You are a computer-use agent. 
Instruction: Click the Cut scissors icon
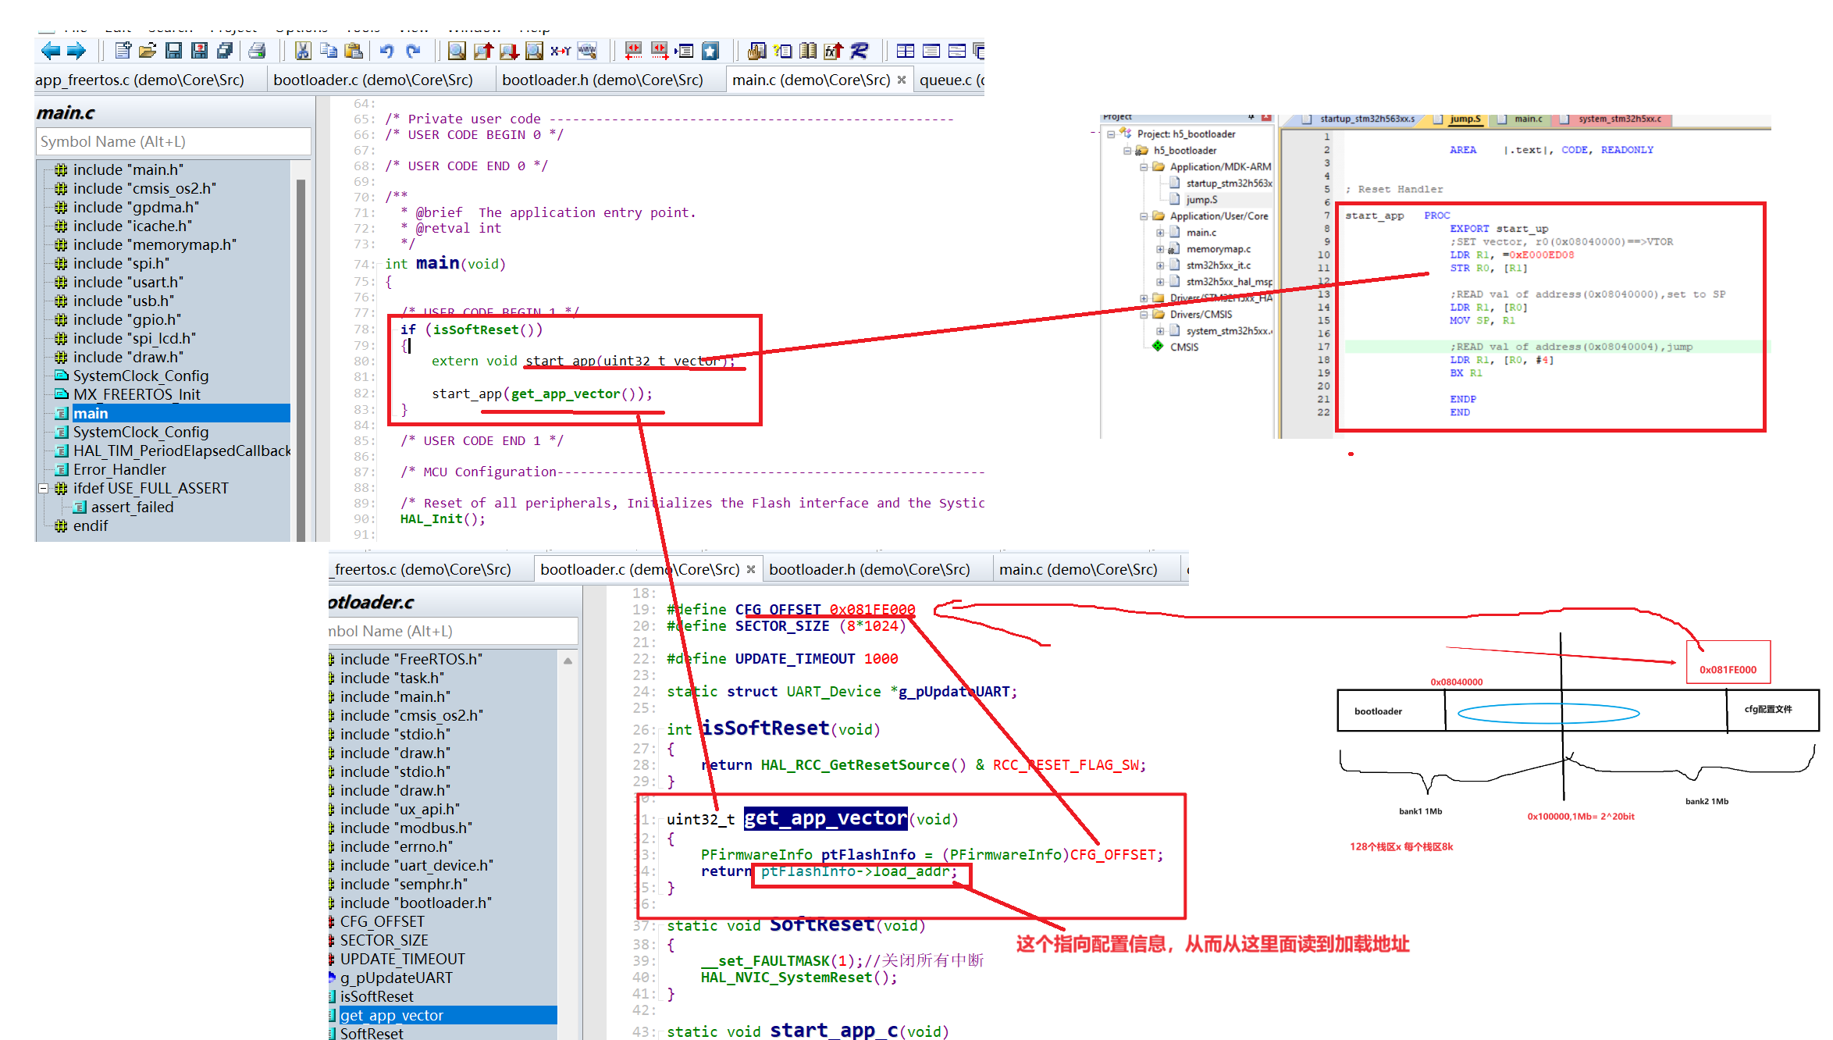point(303,52)
